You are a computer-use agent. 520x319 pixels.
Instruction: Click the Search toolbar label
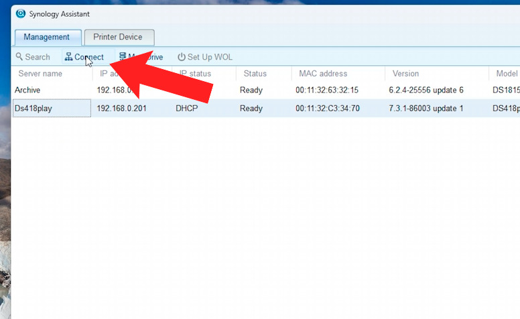tap(38, 57)
